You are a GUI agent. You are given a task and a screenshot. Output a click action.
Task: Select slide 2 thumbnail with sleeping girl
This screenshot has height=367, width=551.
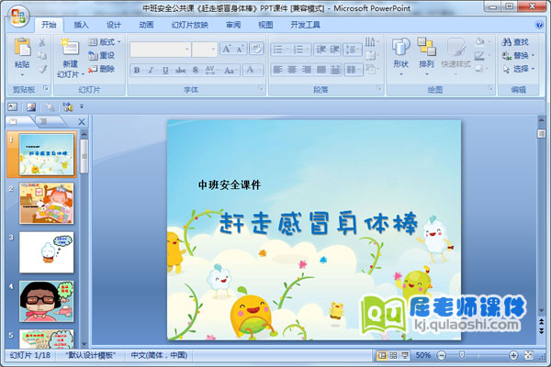(47, 204)
